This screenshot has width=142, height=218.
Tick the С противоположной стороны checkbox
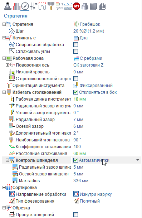tap(76, 78)
